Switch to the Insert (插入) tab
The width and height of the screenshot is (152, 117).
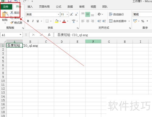click(x=30, y=7)
